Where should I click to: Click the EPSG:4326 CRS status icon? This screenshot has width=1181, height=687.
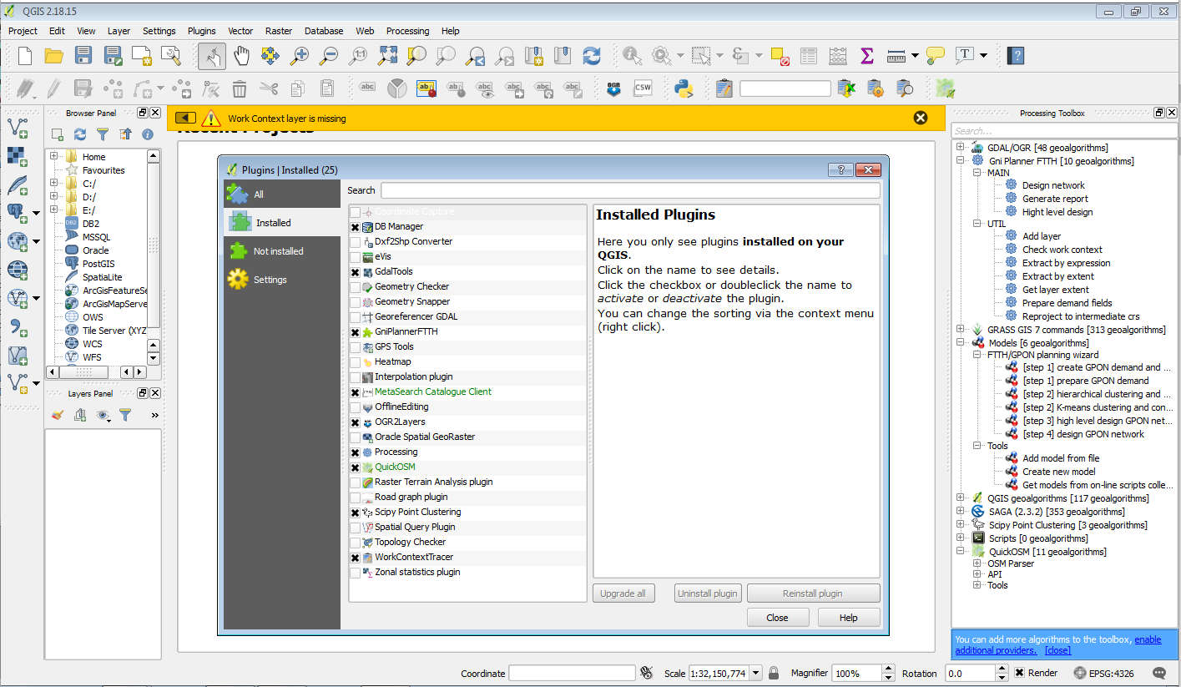(x=1103, y=673)
